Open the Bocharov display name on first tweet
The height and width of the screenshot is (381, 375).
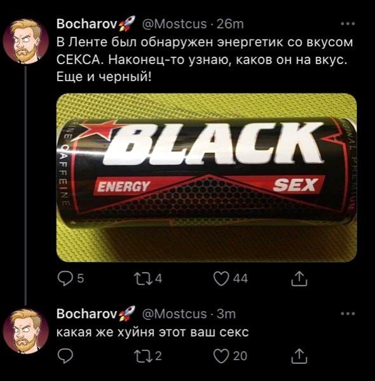click(87, 24)
